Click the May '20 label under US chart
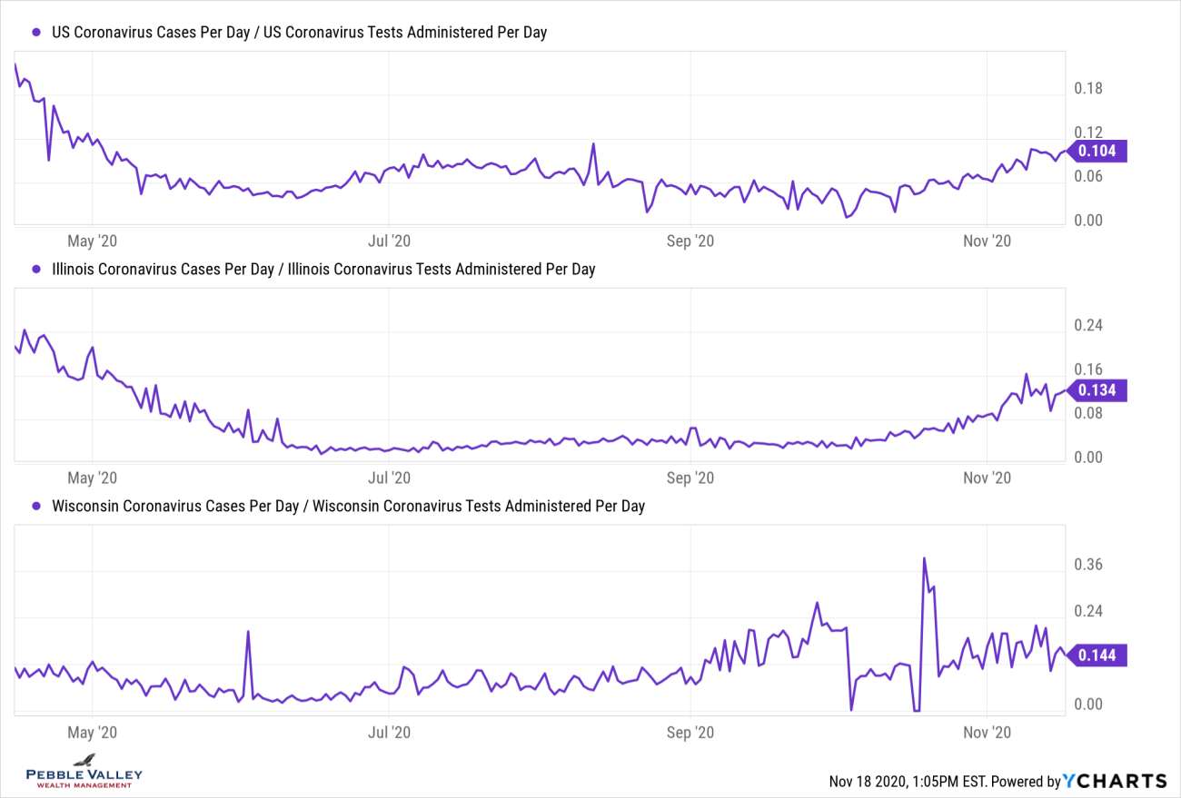 pyautogui.click(x=94, y=241)
